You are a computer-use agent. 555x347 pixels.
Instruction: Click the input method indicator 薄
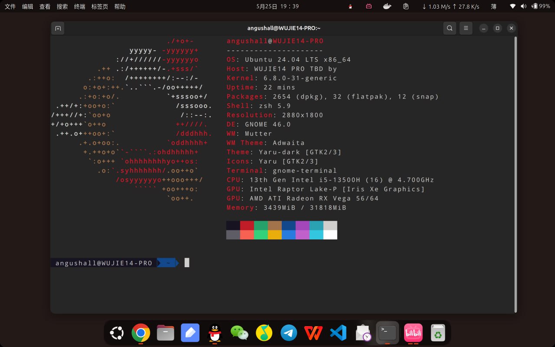493,7
